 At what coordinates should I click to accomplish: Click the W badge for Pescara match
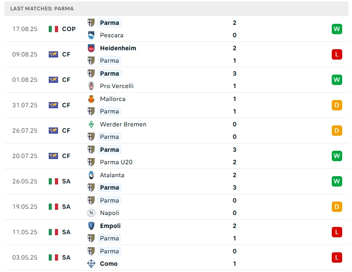click(x=337, y=29)
